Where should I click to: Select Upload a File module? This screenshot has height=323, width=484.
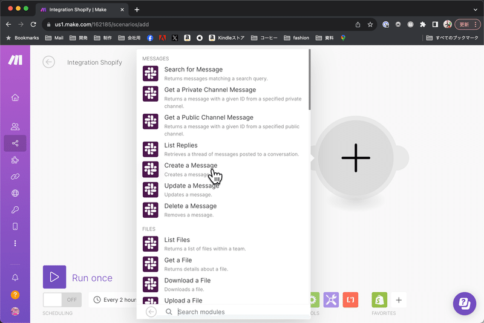point(223,301)
